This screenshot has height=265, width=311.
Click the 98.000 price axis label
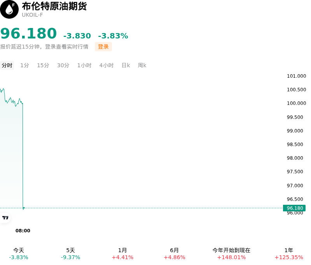coord(295,158)
